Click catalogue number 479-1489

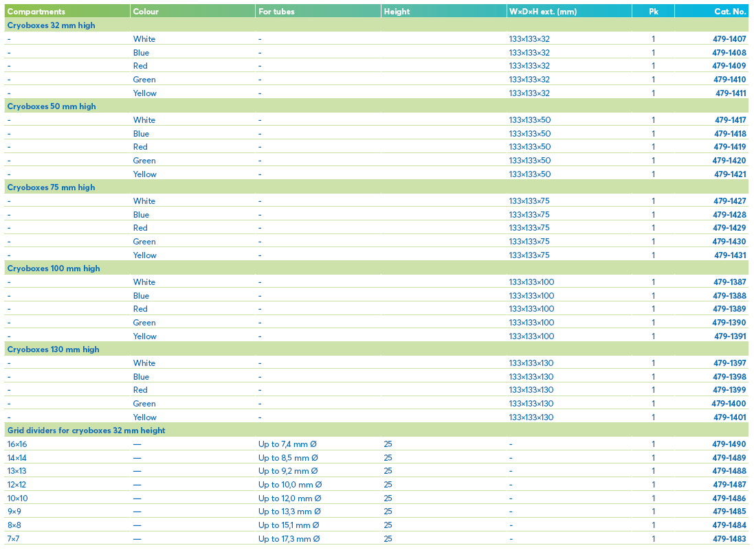point(729,458)
